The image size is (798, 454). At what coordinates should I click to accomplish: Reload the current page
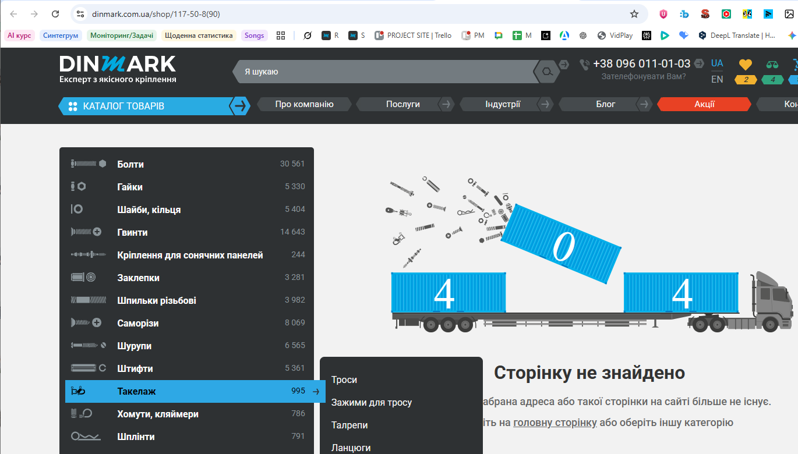tap(55, 14)
